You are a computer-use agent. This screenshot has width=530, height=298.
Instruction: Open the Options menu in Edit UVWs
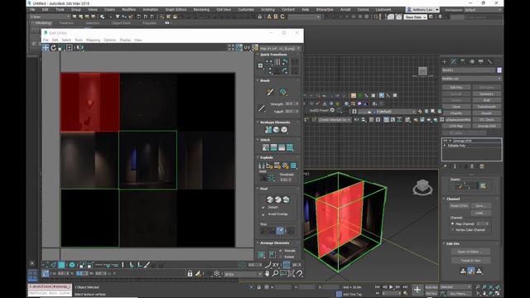point(110,41)
